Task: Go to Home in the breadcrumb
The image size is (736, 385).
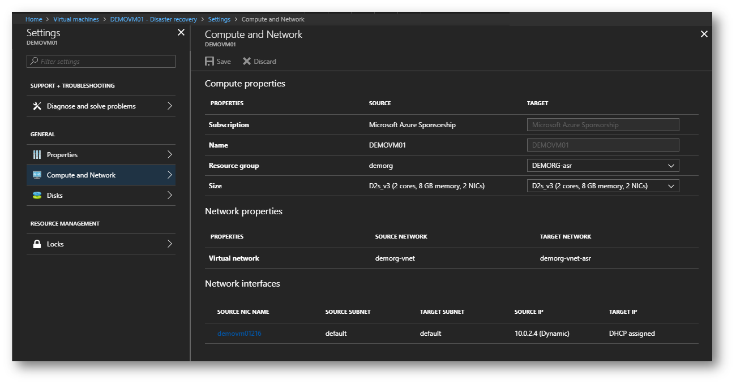Action: (x=34, y=19)
